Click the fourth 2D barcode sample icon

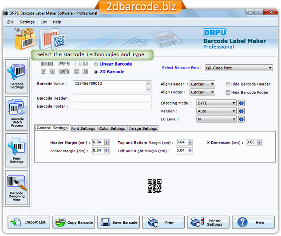[76, 72]
